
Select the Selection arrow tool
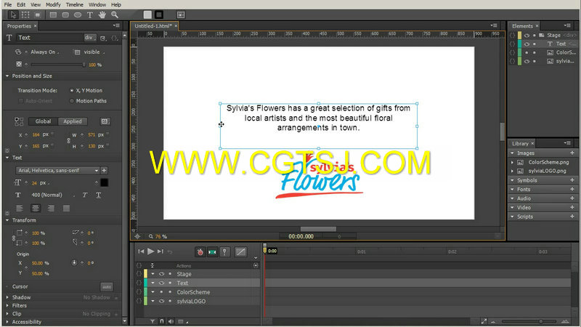pyautogui.click(x=13, y=15)
